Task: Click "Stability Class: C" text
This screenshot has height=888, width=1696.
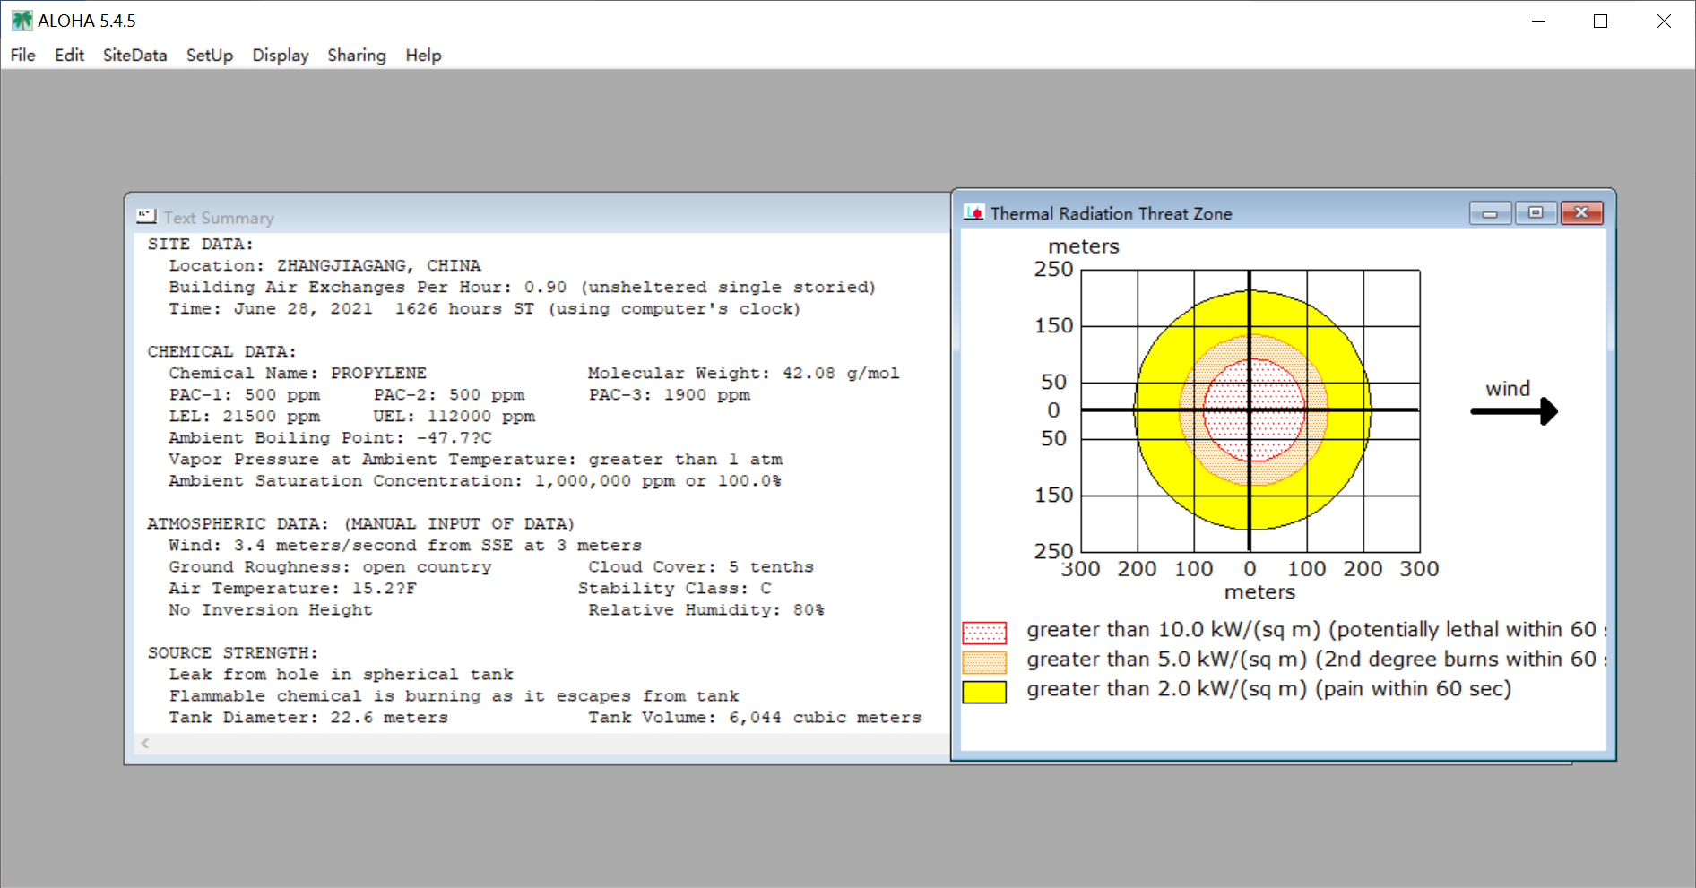Action: point(675,588)
